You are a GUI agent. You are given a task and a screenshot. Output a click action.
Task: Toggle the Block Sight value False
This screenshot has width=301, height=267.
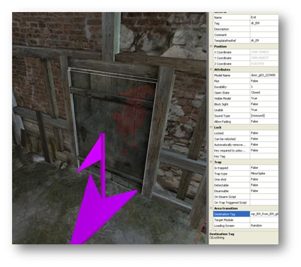pos(264,104)
